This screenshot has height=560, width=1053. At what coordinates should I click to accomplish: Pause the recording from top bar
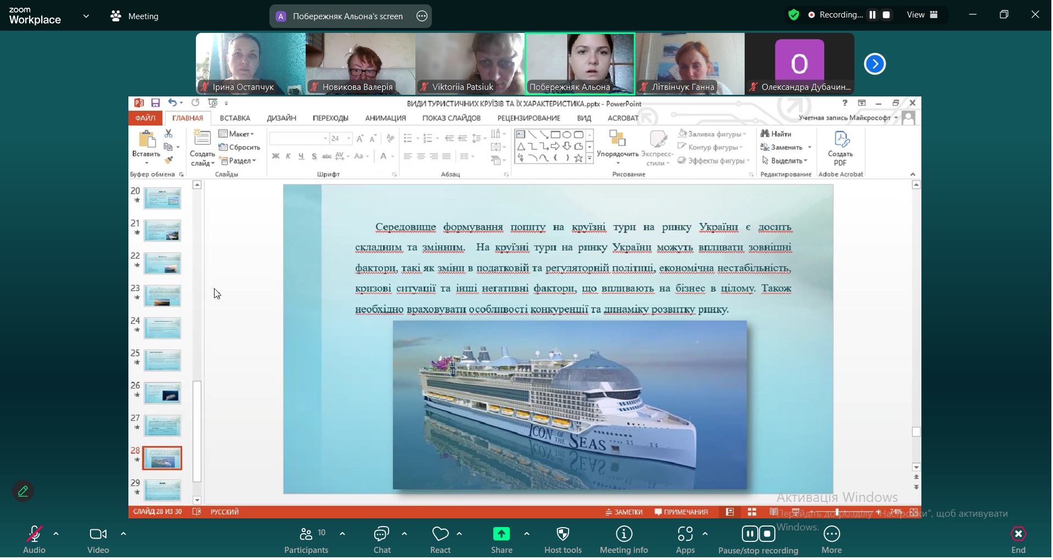click(874, 15)
